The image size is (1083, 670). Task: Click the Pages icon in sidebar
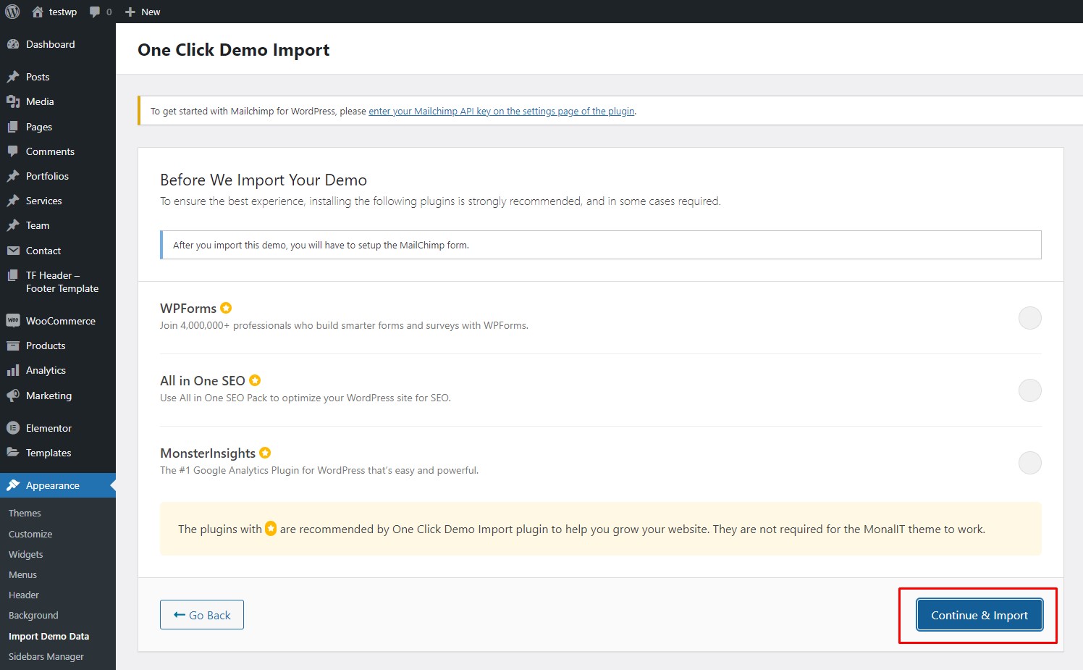pos(13,127)
